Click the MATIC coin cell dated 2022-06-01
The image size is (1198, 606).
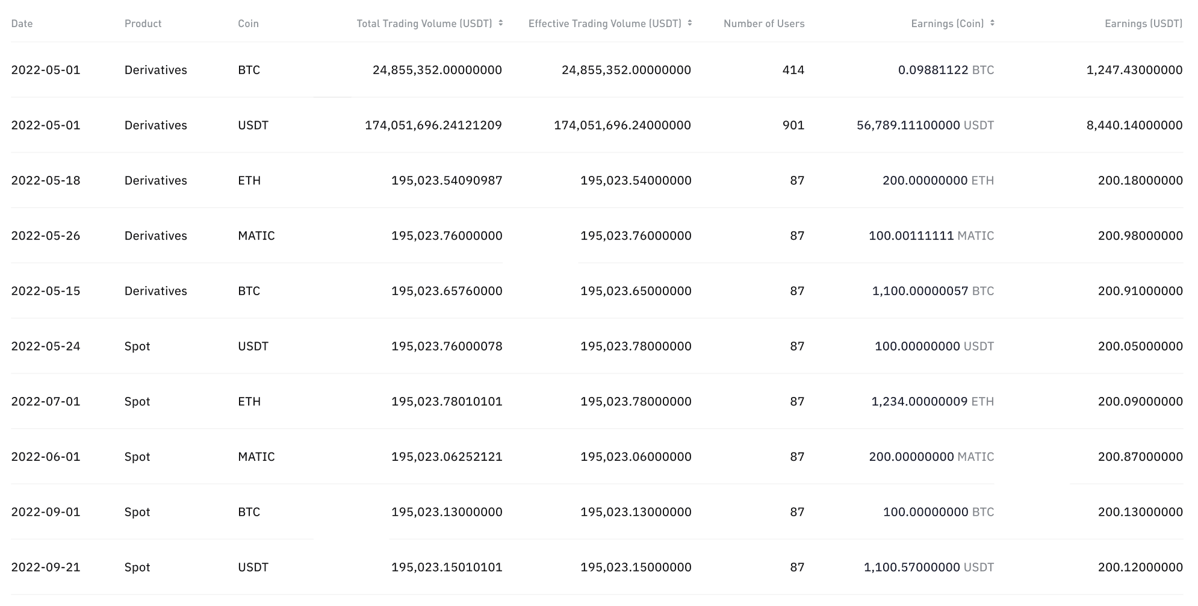256,457
